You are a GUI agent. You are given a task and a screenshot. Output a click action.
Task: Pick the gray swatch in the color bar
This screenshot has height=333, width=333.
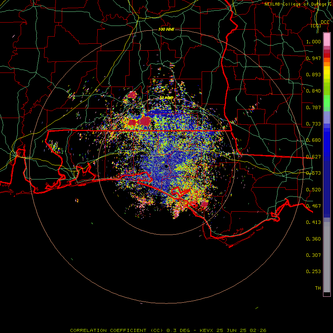click(327, 257)
